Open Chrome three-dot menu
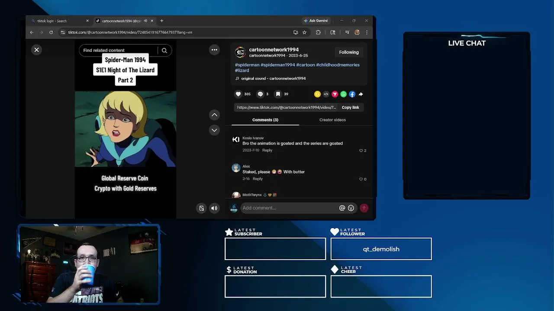 (x=367, y=32)
